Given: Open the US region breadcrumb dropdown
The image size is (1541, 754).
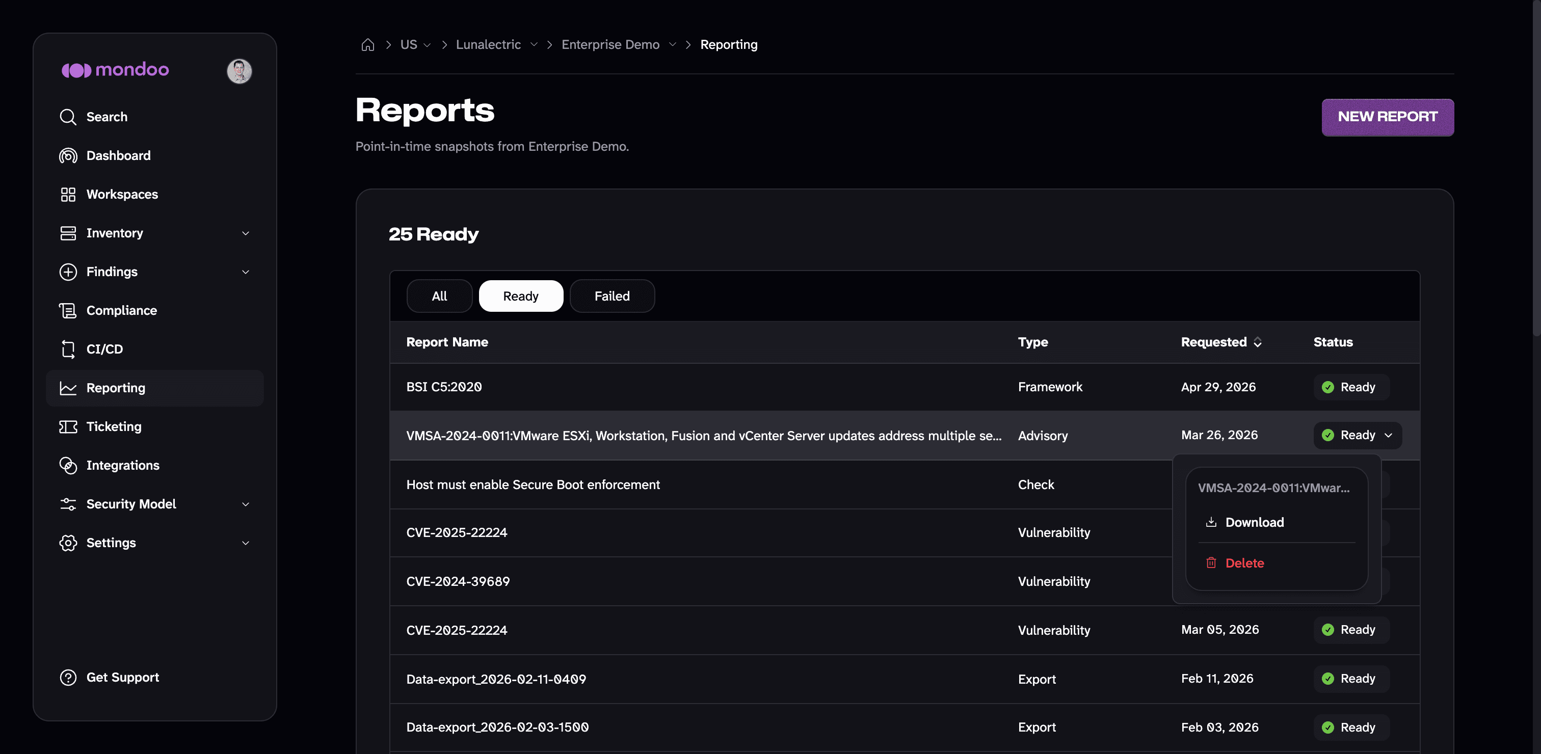Looking at the screenshot, I should click(427, 45).
